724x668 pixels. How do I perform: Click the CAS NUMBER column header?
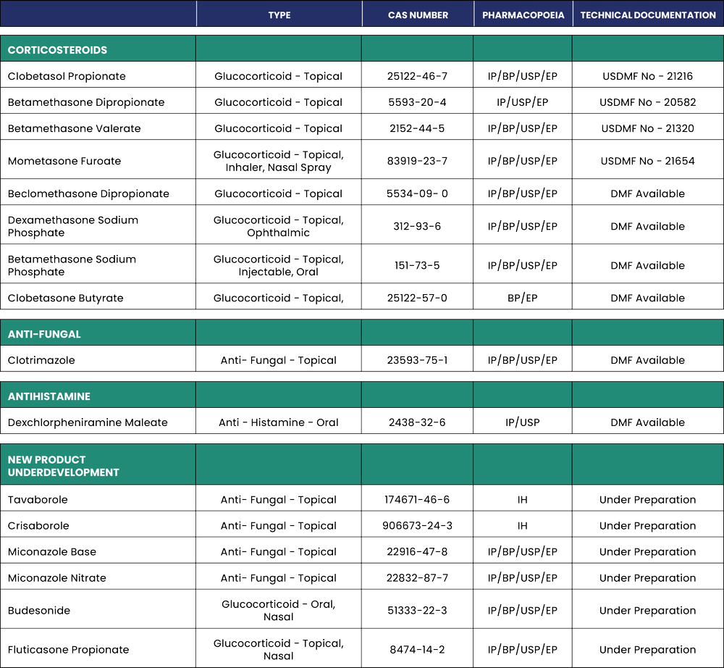[x=418, y=14]
